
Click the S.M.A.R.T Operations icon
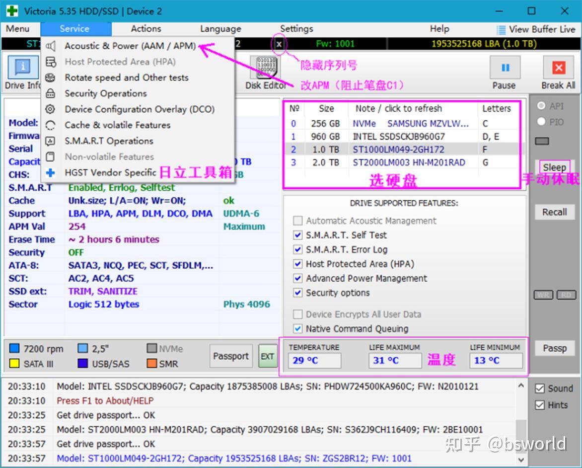[51, 141]
